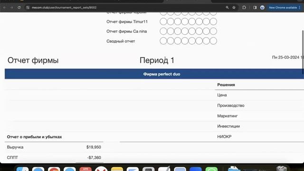The width and height of the screenshot is (304, 171).
Task: Click the Сводный отчет label
Action: [121, 41]
